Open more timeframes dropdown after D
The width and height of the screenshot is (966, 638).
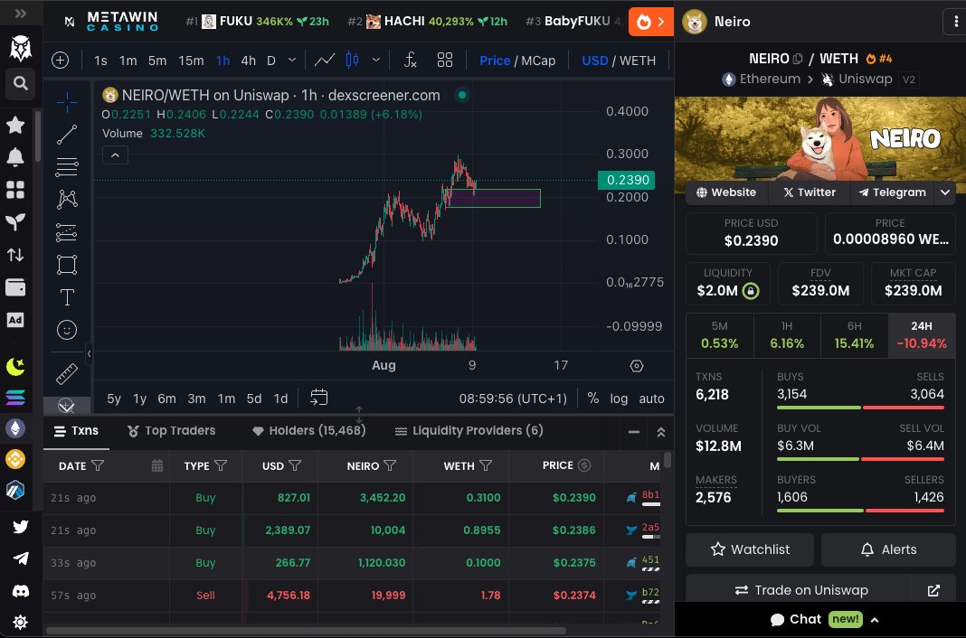coord(292,61)
